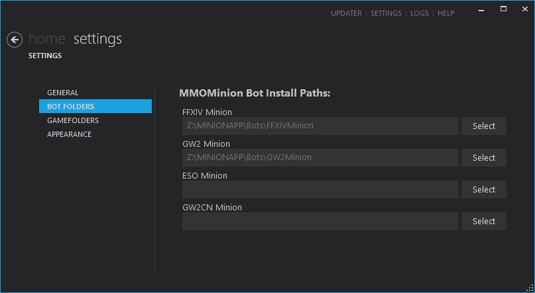Select the BOT FOLDERS tab

tap(95, 106)
